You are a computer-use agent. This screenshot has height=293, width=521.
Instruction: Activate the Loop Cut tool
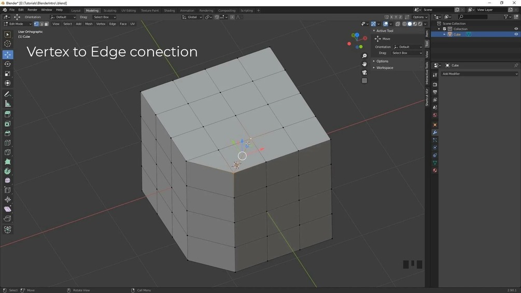(8, 143)
